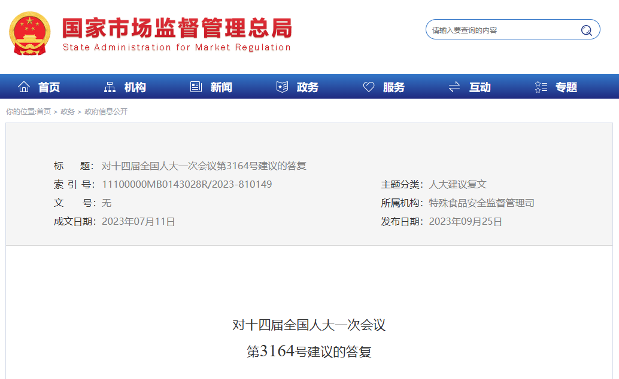Open the 新闻 navigation menu item
This screenshot has width=619, height=379.
tap(221, 87)
